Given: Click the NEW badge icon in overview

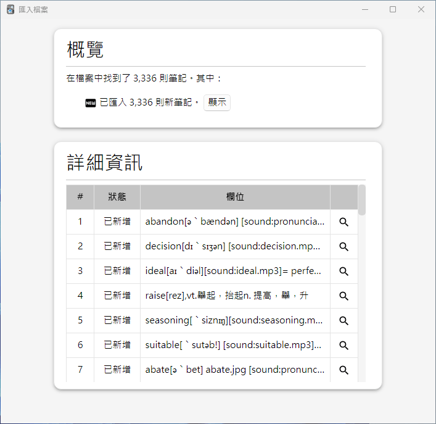Looking at the screenshot, I should (x=91, y=103).
